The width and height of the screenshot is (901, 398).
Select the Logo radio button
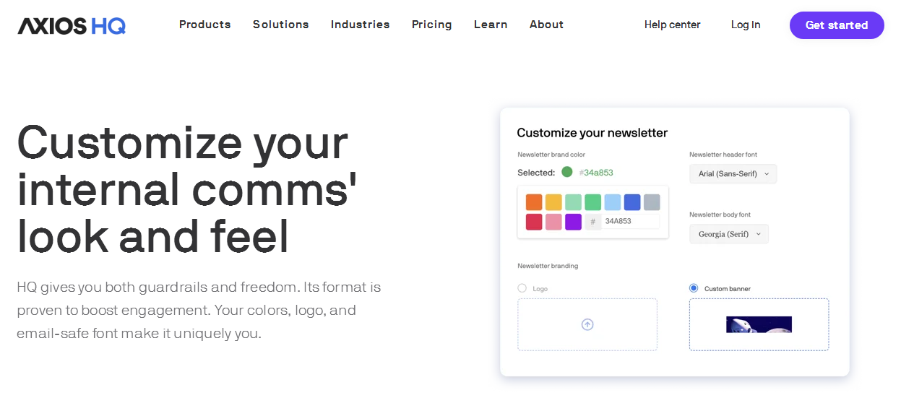[522, 288]
